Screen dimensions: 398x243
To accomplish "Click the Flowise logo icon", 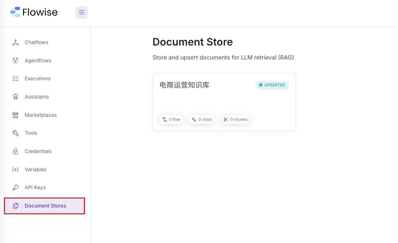I will pyautogui.click(x=15, y=12).
